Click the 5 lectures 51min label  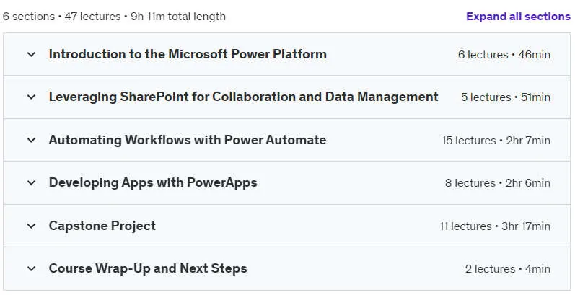click(506, 97)
